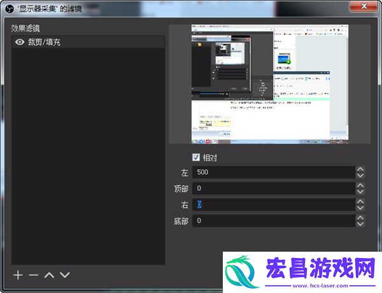The height and width of the screenshot is (293, 382).
Task: Select the 裁剪/填充 filter row
Action: (88, 42)
